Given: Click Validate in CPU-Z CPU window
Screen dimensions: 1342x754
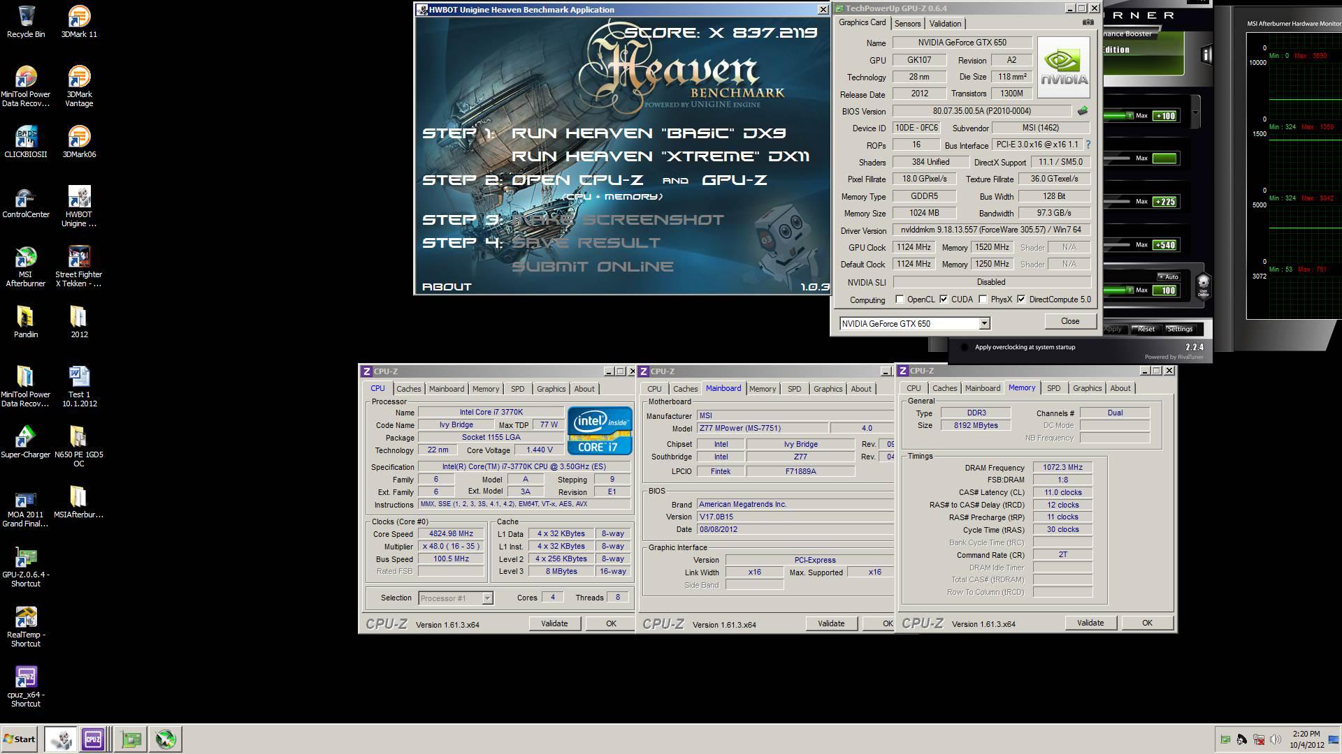Looking at the screenshot, I should tap(554, 623).
